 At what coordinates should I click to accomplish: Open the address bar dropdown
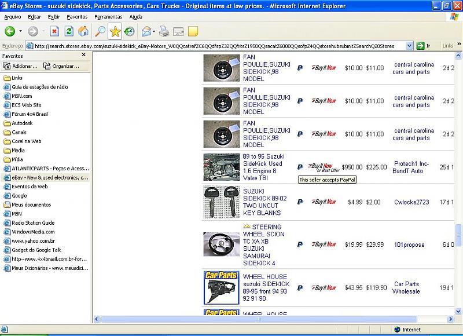409,46
